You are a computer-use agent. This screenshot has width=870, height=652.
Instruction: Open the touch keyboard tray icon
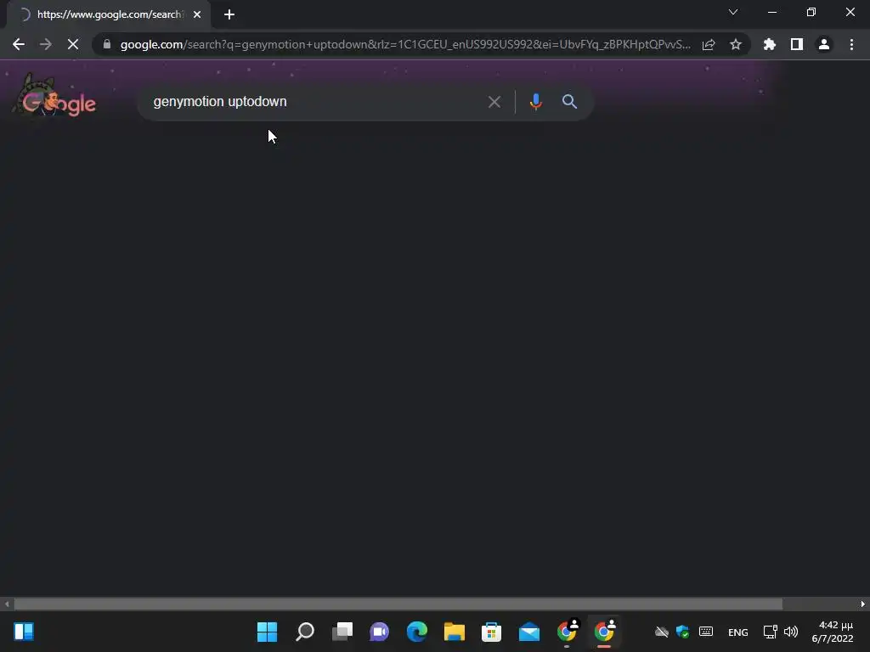pyautogui.click(x=706, y=632)
